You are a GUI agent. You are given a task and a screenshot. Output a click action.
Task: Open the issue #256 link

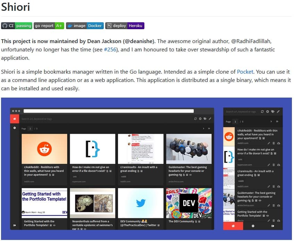[111, 50]
